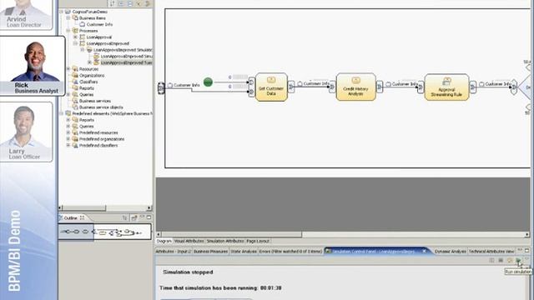Expand the Predefined organizations folder
The image size is (534, 300).
pos(68,139)
